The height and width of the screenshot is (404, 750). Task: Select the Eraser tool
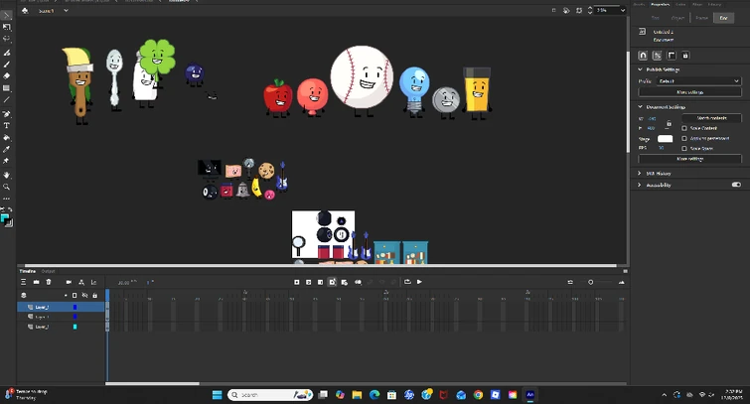(7, 76)
